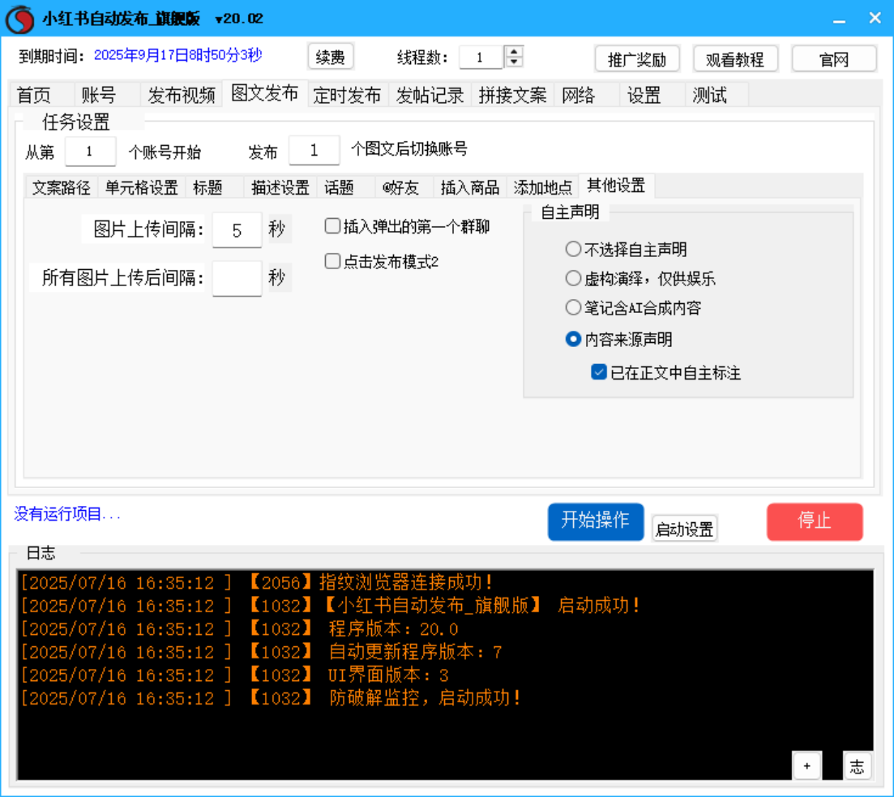The image size is (894, 797).
Task: Increase the 线程数 stepper value
Action: click(x=515, y=51)
